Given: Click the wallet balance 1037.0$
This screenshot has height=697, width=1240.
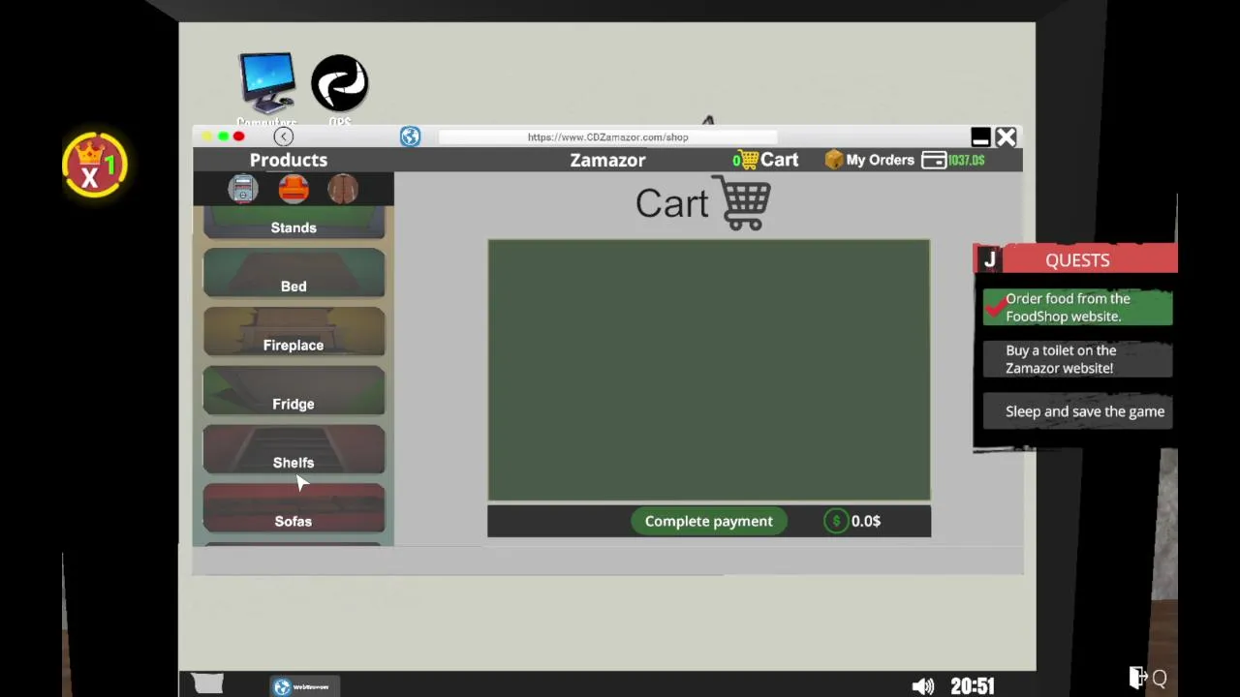Looking at the screenshot, I should coord(953,160).
